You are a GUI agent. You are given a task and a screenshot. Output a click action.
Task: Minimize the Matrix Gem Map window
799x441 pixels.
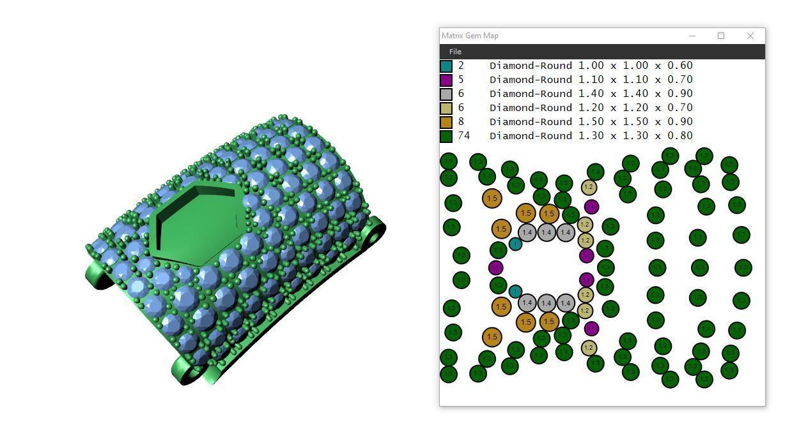692,36
